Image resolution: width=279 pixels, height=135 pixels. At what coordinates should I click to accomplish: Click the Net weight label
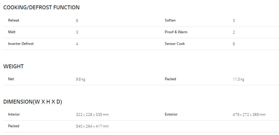(x=11, y=79)
